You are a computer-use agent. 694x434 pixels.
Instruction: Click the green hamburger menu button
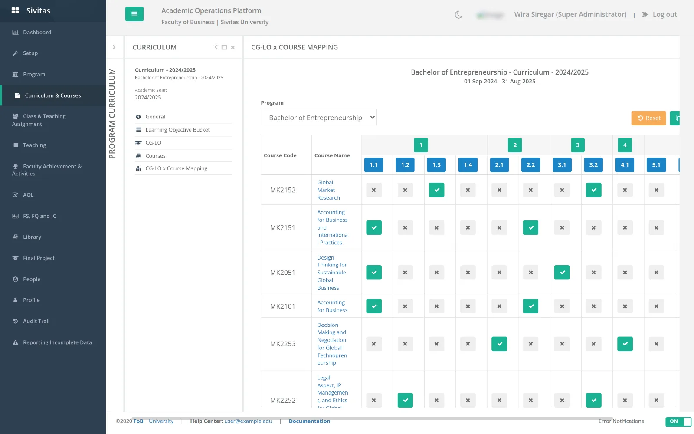pos(134,14)
